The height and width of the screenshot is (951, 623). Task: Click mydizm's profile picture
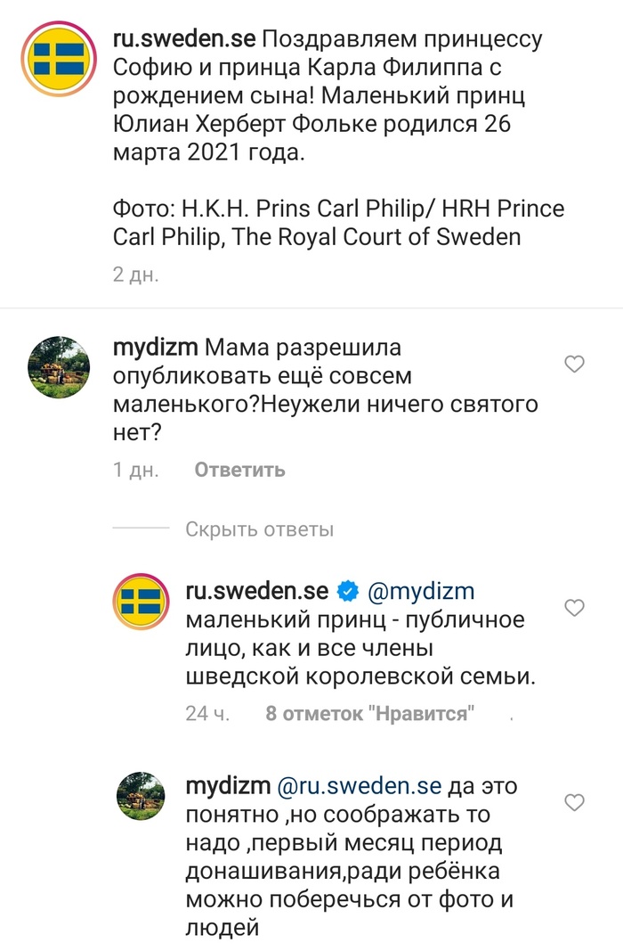pyautogui.click(x=59, y=365)
